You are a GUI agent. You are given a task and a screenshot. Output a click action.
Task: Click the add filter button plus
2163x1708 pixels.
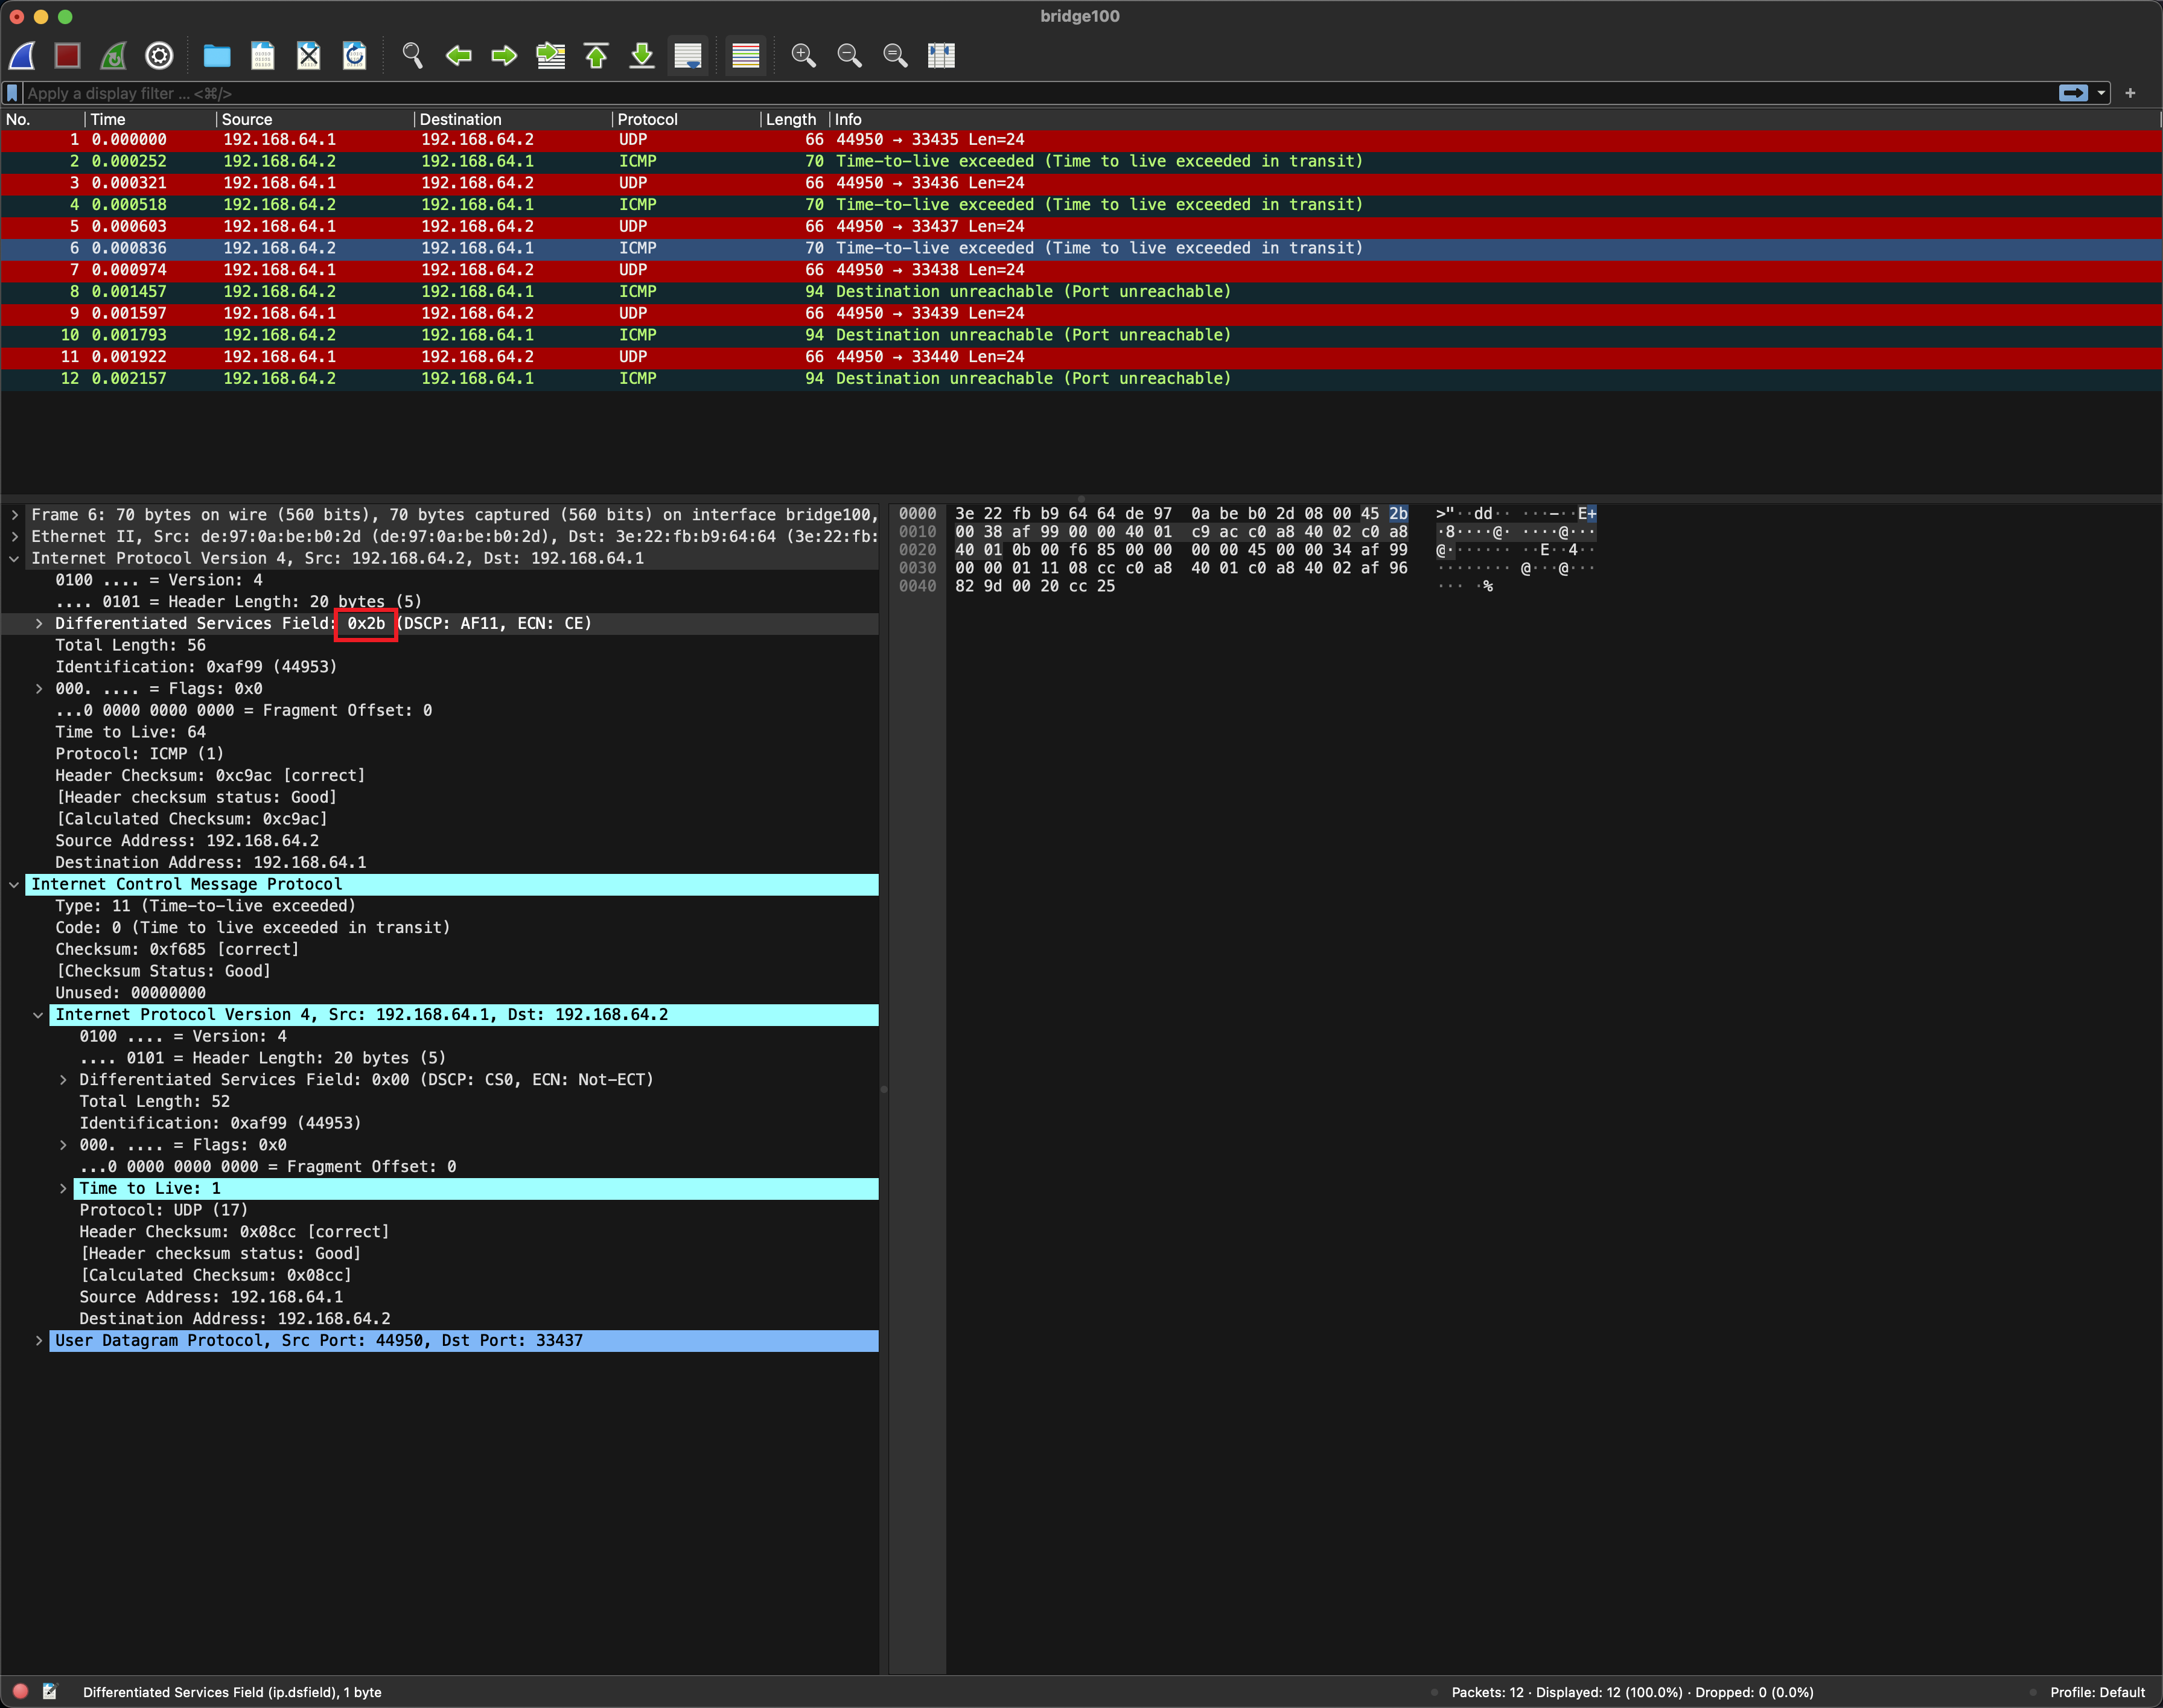tap(2130, 93)
